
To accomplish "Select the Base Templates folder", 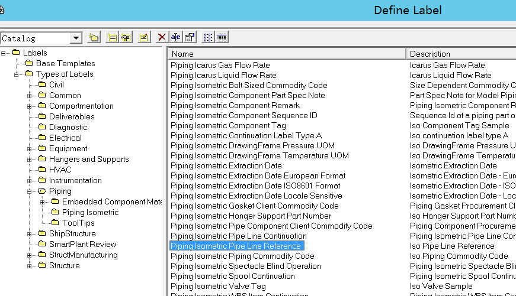I will pos(66,63).
